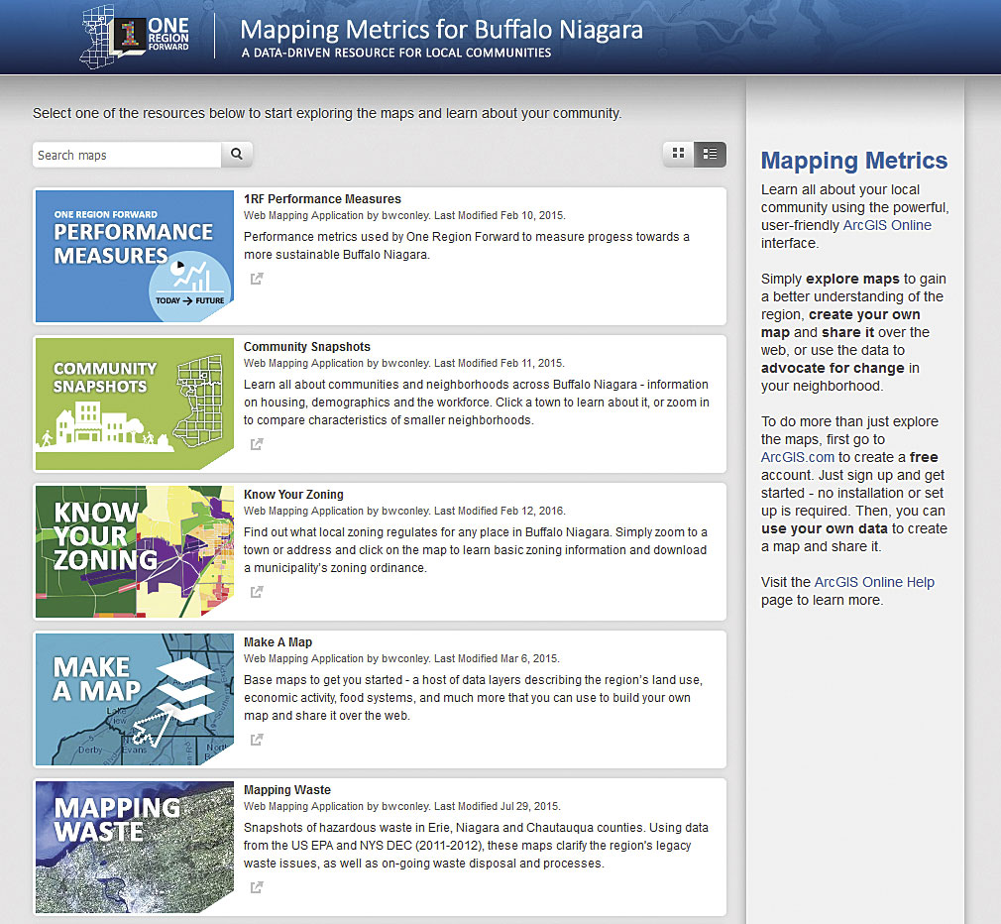1001x924 pixels.
Task: Click the Mapping Metrics for Buffalo Niagara header
Action: pos(441,30)
